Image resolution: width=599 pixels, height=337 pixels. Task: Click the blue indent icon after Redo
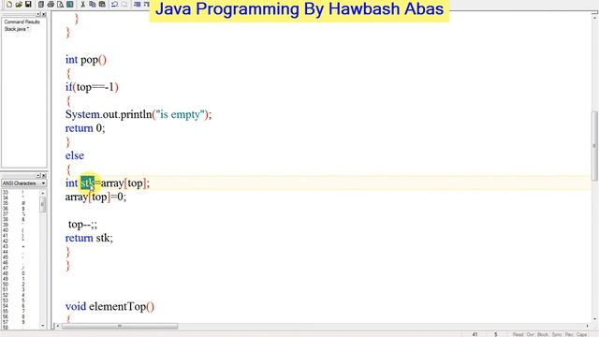pos(138,4)
